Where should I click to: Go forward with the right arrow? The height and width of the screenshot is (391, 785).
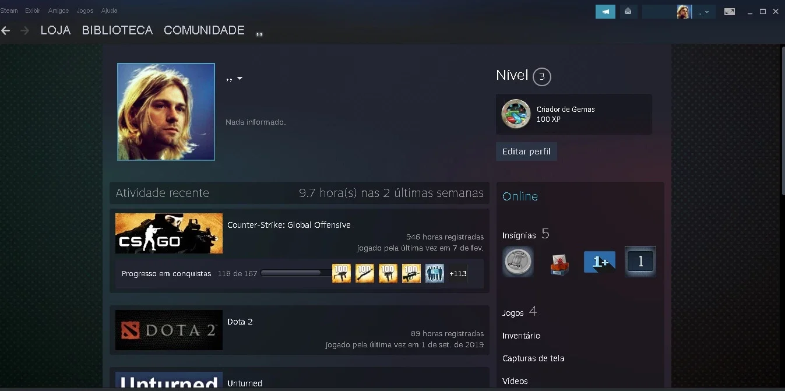24,31
